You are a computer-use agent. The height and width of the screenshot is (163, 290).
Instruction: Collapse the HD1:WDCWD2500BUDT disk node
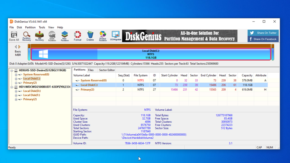click(x=12, y=87)
